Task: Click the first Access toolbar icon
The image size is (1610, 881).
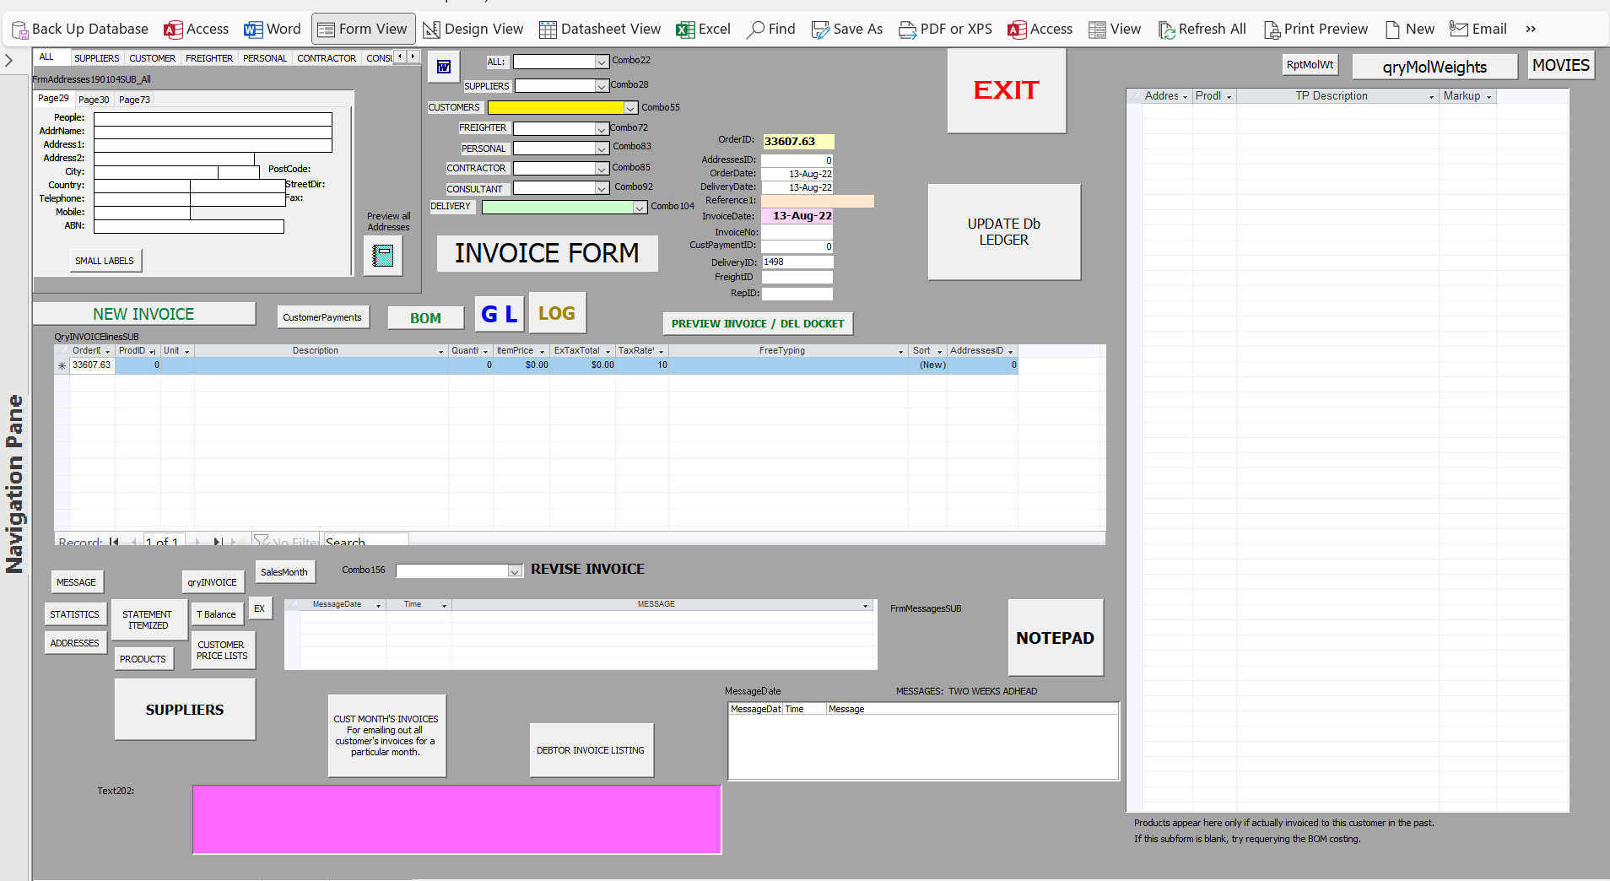Action: pos(197,29)
